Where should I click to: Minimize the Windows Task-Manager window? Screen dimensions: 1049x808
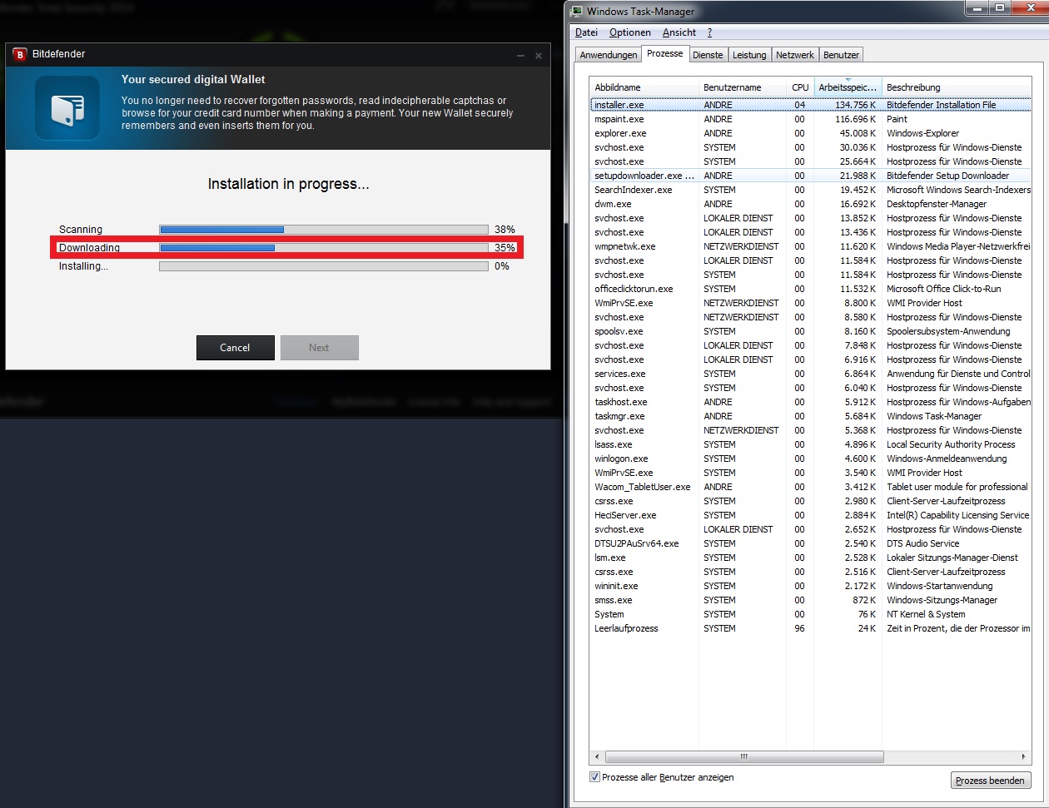click(x=977, y=8)
